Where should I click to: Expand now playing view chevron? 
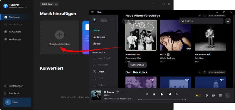point(227,95)
